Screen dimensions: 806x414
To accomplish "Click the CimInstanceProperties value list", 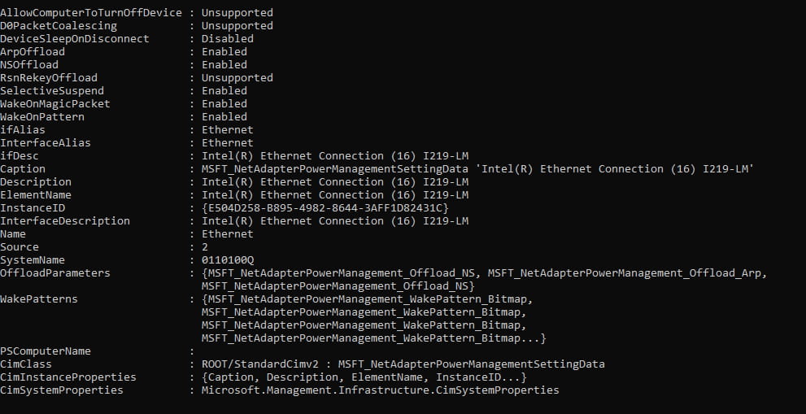I will coord(364,377).
